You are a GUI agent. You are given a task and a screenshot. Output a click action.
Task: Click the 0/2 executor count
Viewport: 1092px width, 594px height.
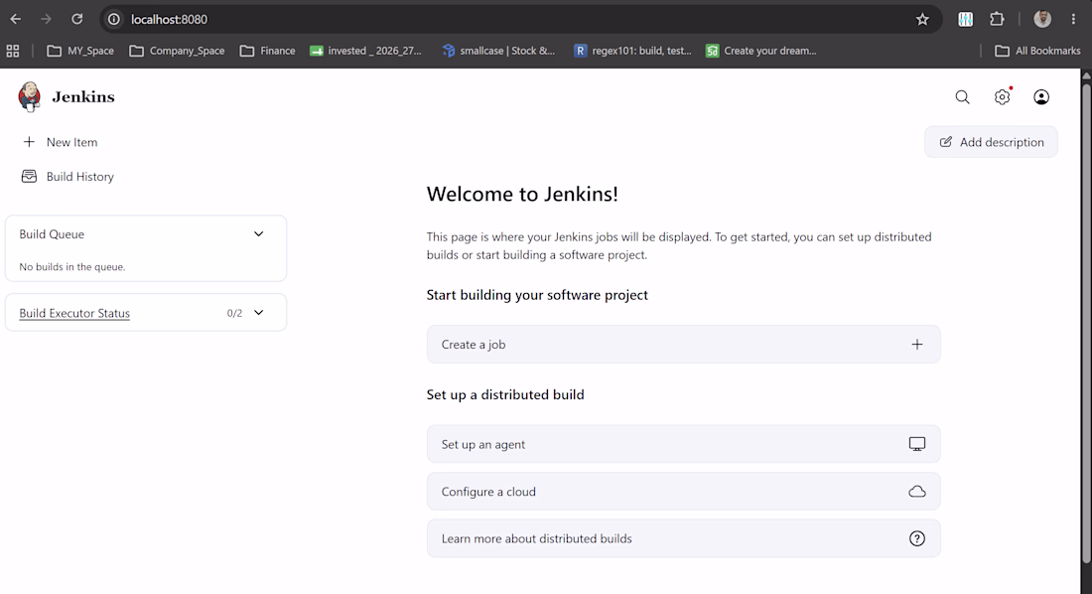coord(234,313)
